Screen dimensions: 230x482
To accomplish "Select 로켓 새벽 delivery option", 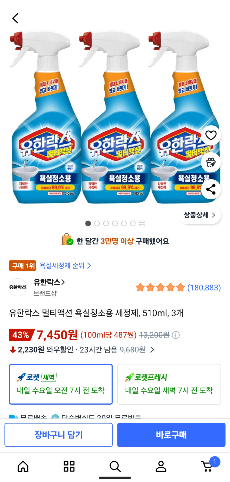I will [61, 384].
